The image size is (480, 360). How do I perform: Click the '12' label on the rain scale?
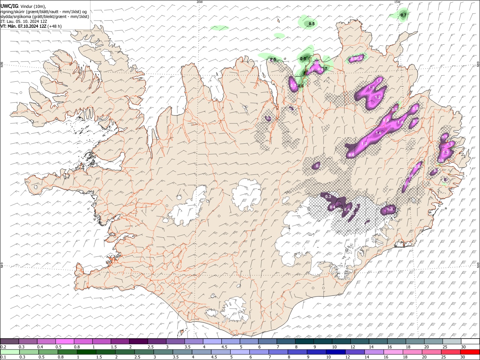pos(348,357)
